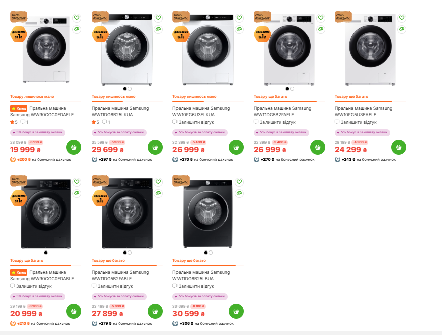Screen dimensions: 442x335
Task: Compare the black WW90CGC0EDABLE washer
Action: (x=77, y=193)
